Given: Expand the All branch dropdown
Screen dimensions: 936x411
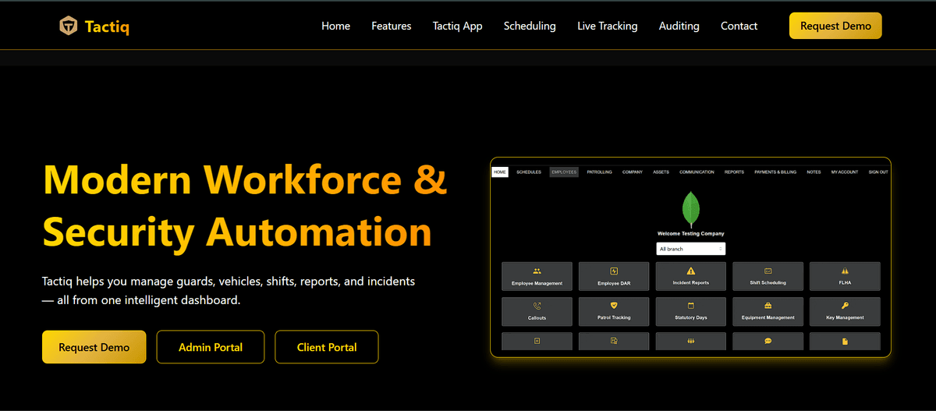Looking at the screenshot, I should coord(690,249).
